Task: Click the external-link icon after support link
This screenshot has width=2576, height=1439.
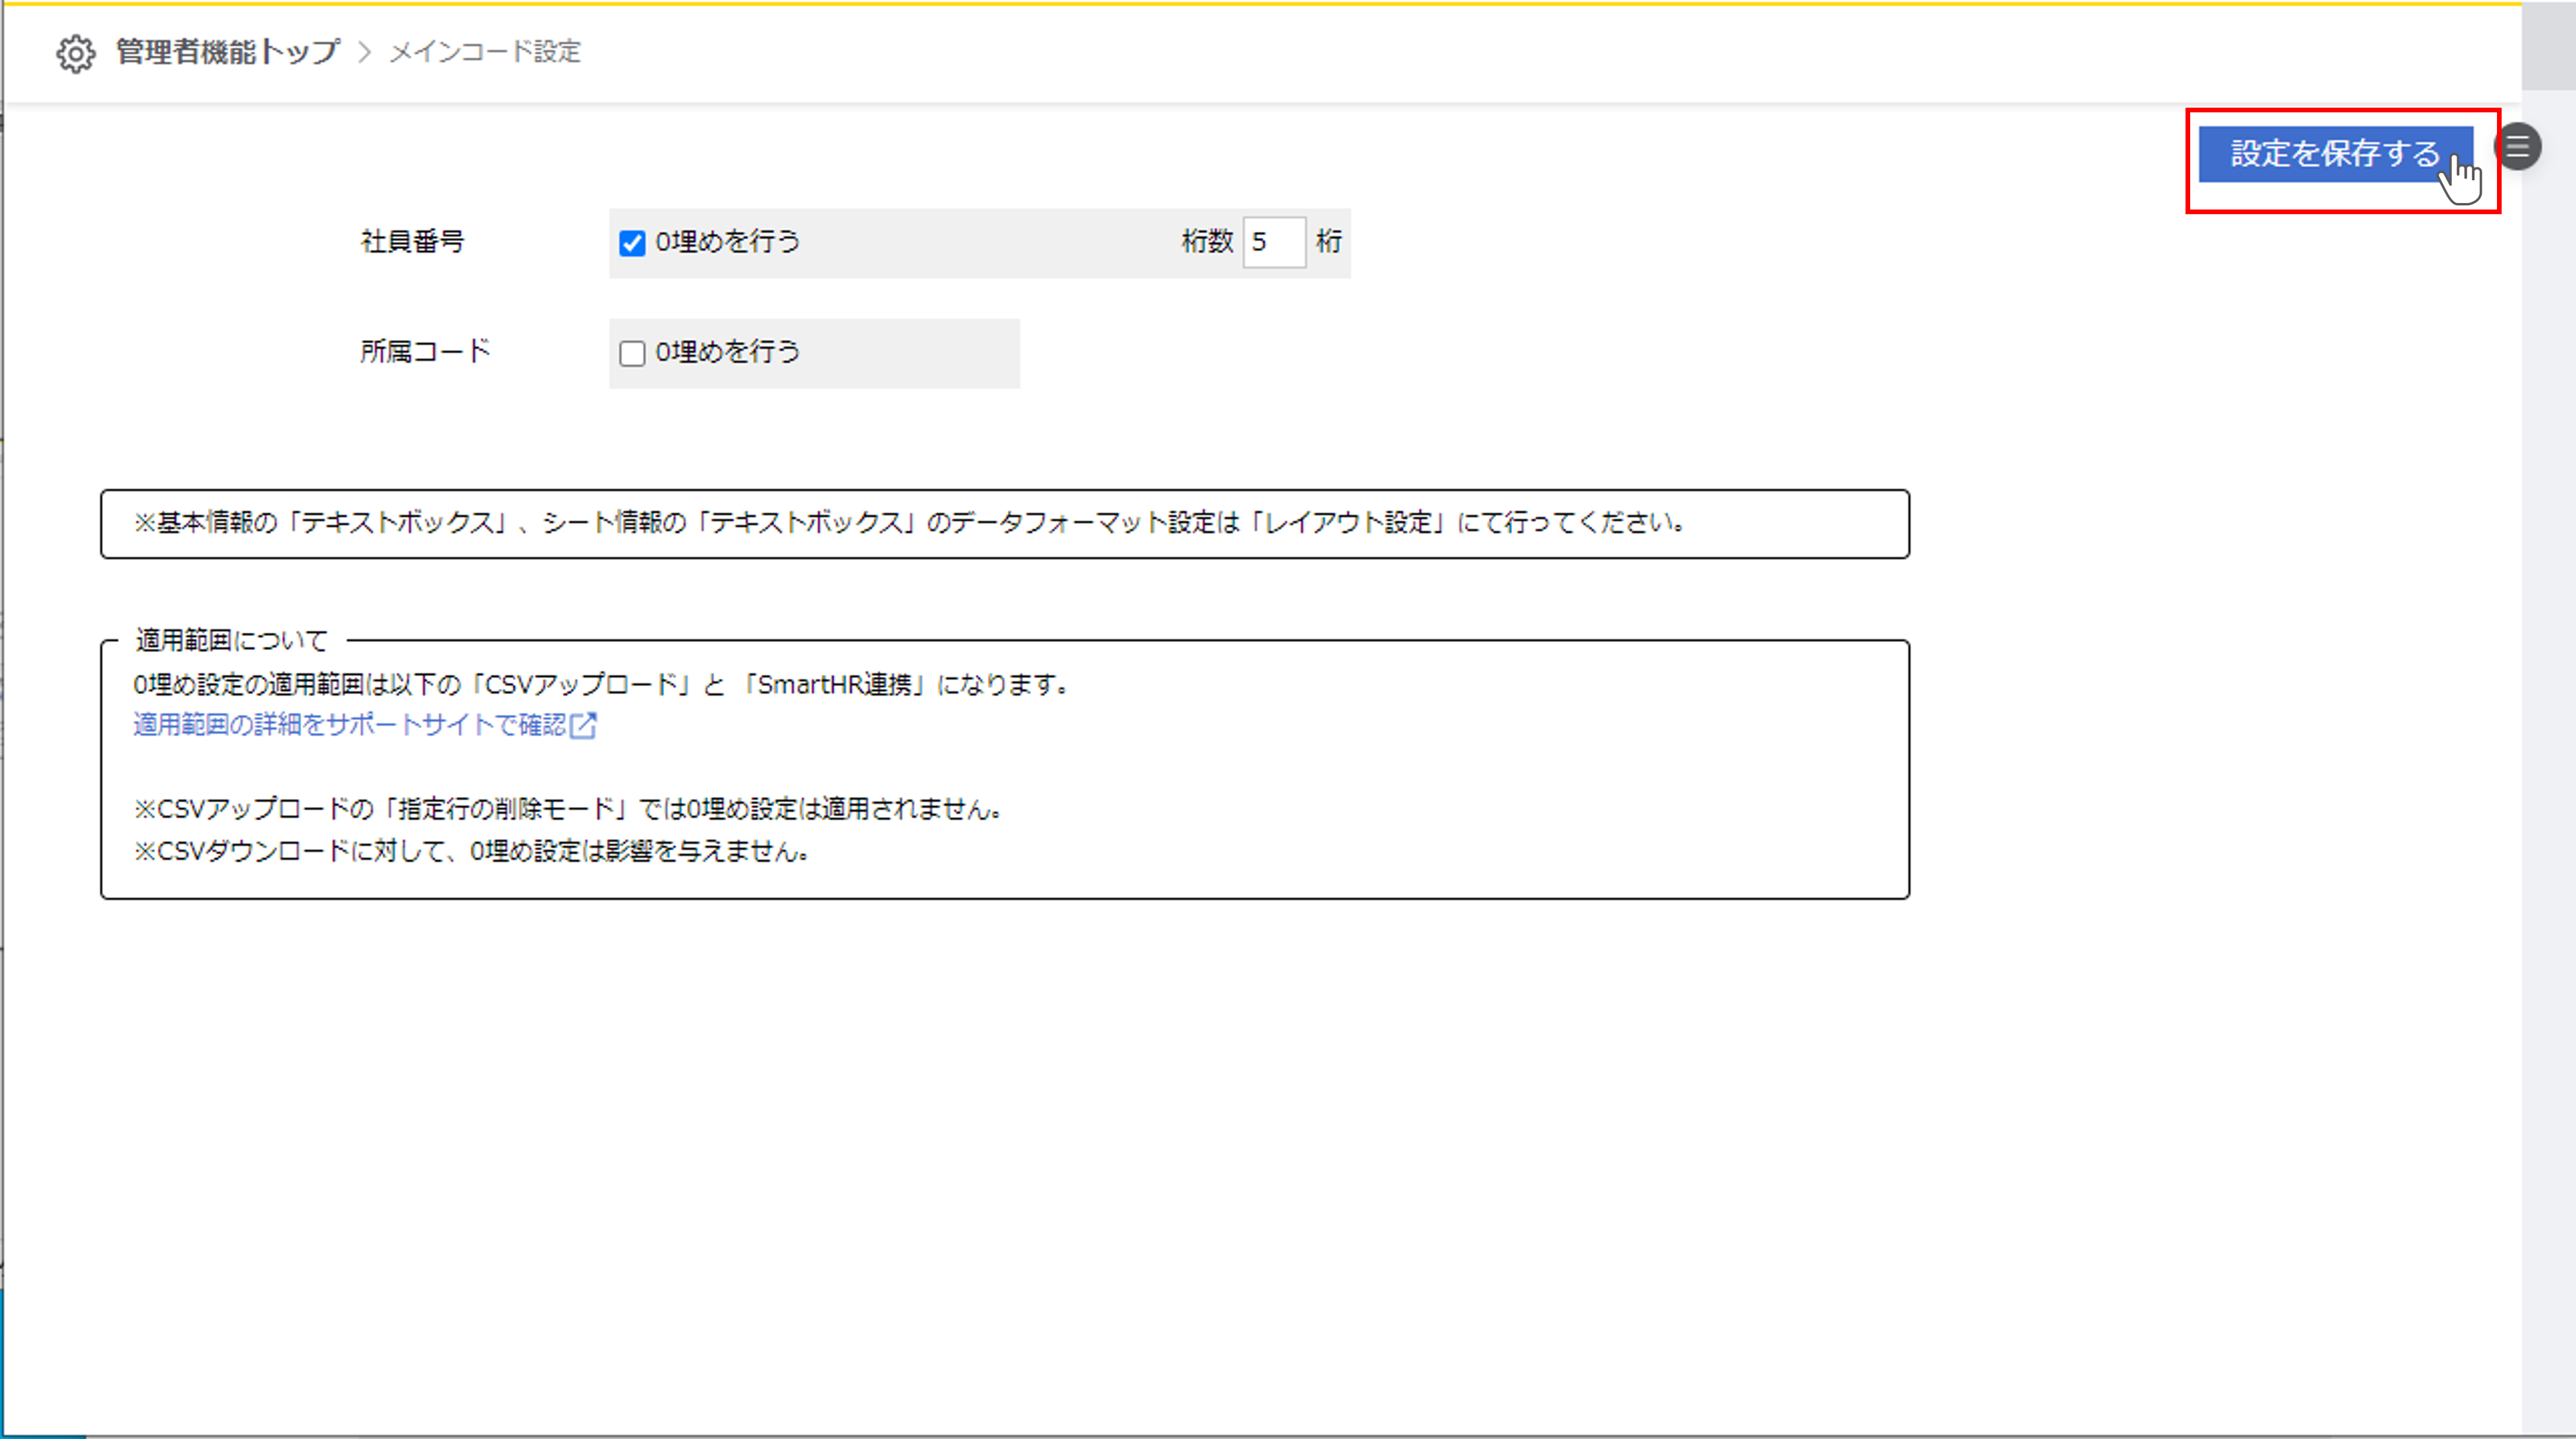Action: (x=584, y=724)
